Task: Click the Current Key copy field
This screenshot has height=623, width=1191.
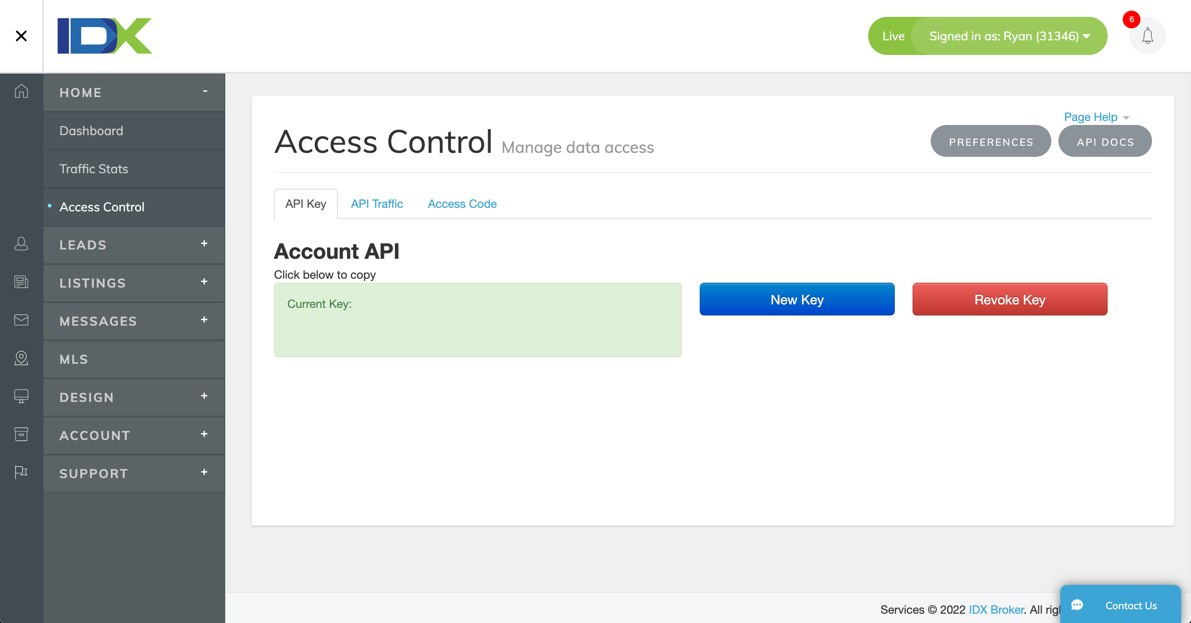Action: pyautogui.click(x=478, y=319)
